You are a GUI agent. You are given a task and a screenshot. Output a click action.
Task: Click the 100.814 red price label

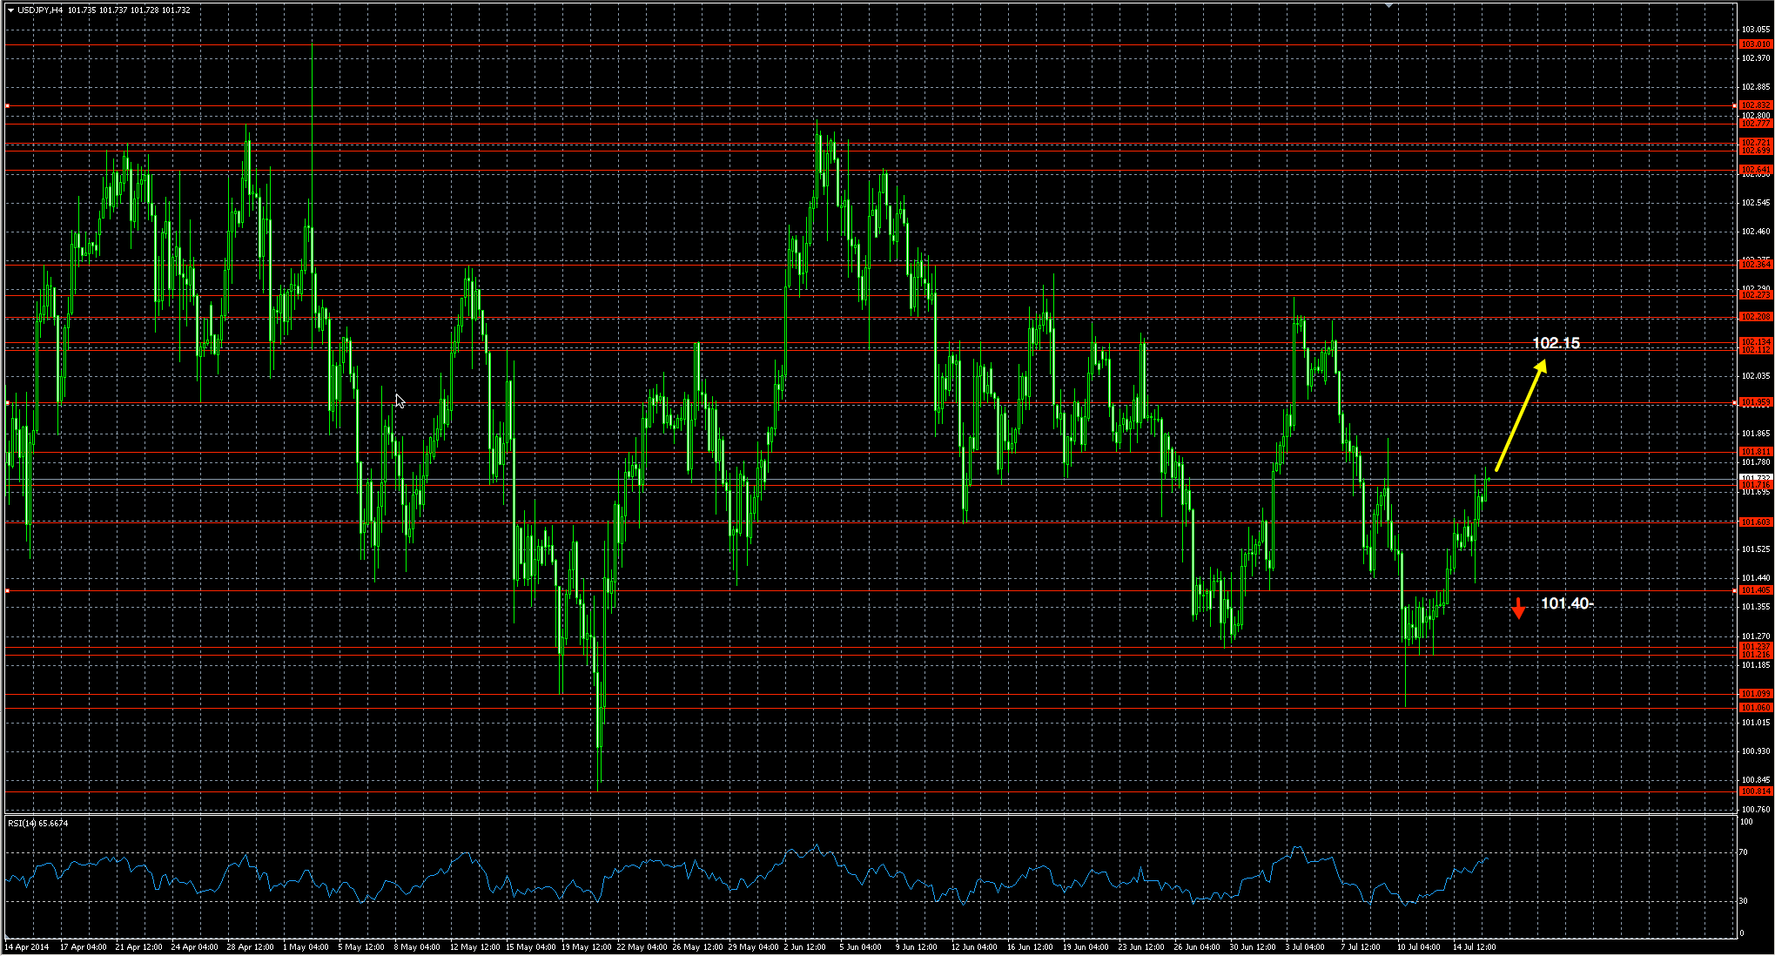pyautogui.click(x=1755, y=791)
